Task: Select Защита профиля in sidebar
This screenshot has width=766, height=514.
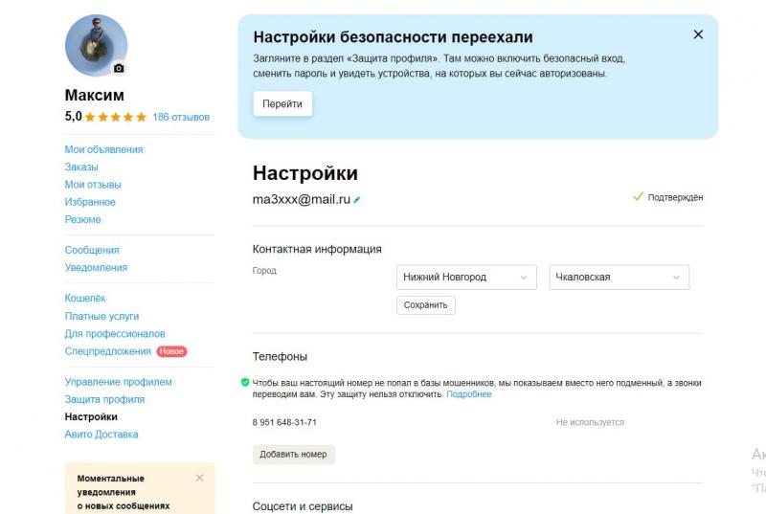Action: click(104, 399)
